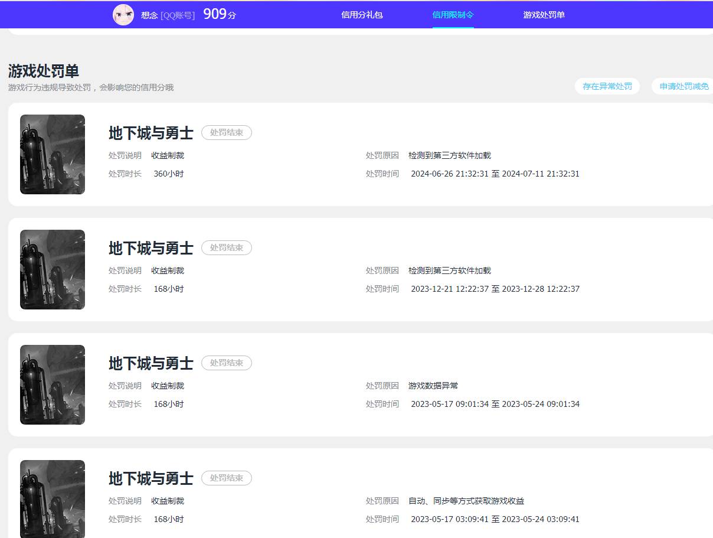Open game thumbnail of the 03:09:41 penalty card
Image resolution: width=713 pixels, height=538 pixels.
coord(53,499)
